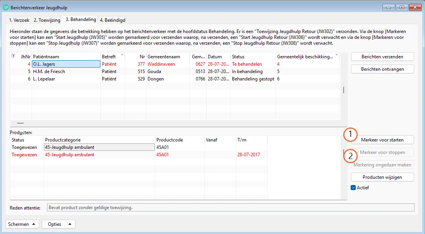Open the 2. Toewijzing tab
The width and height of the screenshot is (425, 234).
pos(47,20)
